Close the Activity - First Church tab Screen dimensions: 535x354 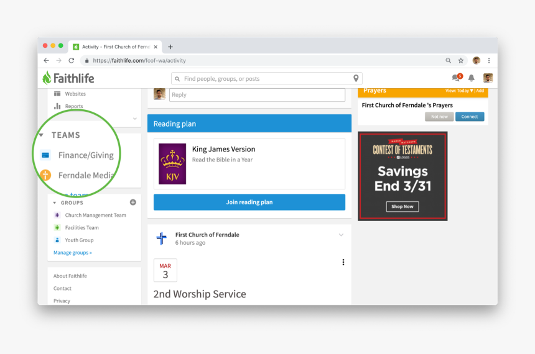point(156,47)
